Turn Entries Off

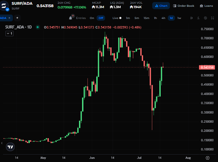(101, 18)
